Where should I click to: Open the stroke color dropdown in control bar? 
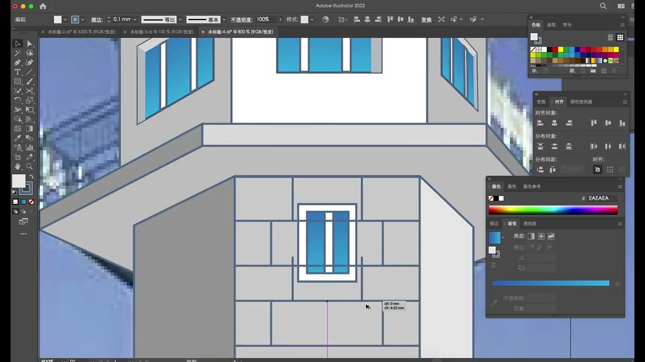[82, 20]
